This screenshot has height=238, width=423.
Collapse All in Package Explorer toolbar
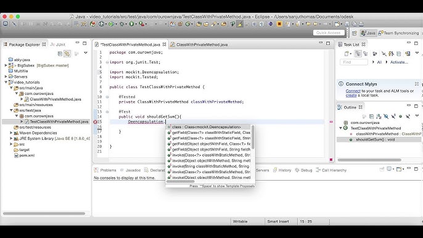60,54
